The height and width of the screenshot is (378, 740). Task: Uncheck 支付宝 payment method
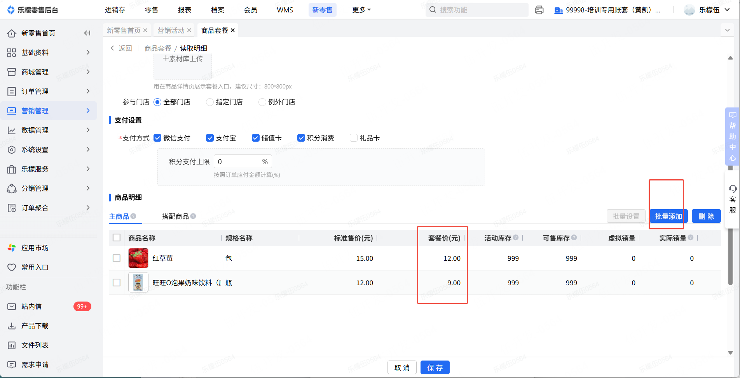pos(210,138)
